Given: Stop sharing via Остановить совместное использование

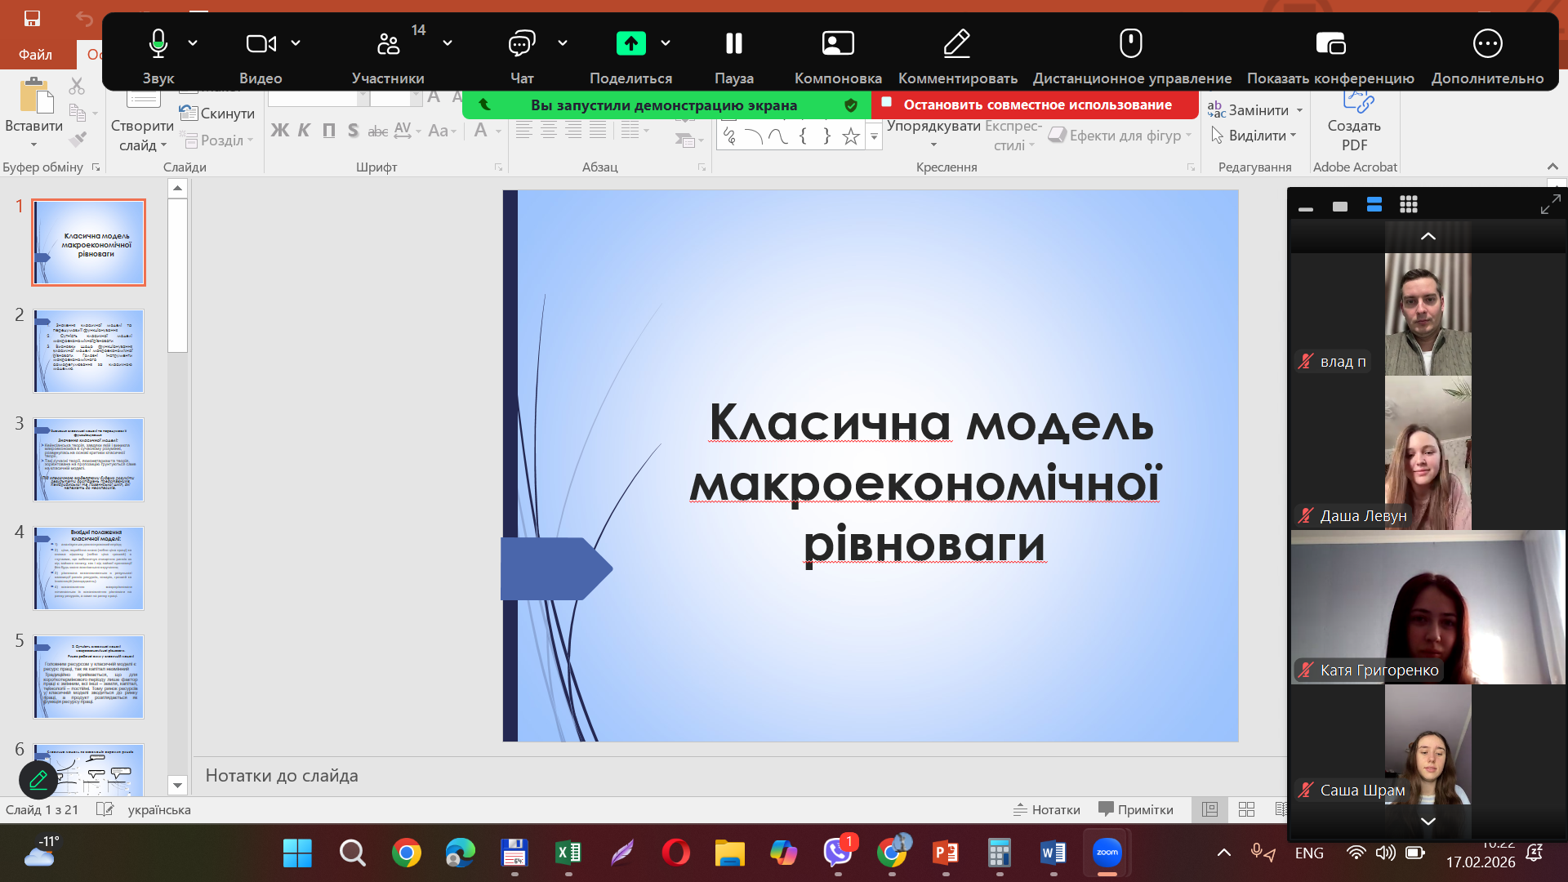Looking at the screenshot, I should point(1036,105).
